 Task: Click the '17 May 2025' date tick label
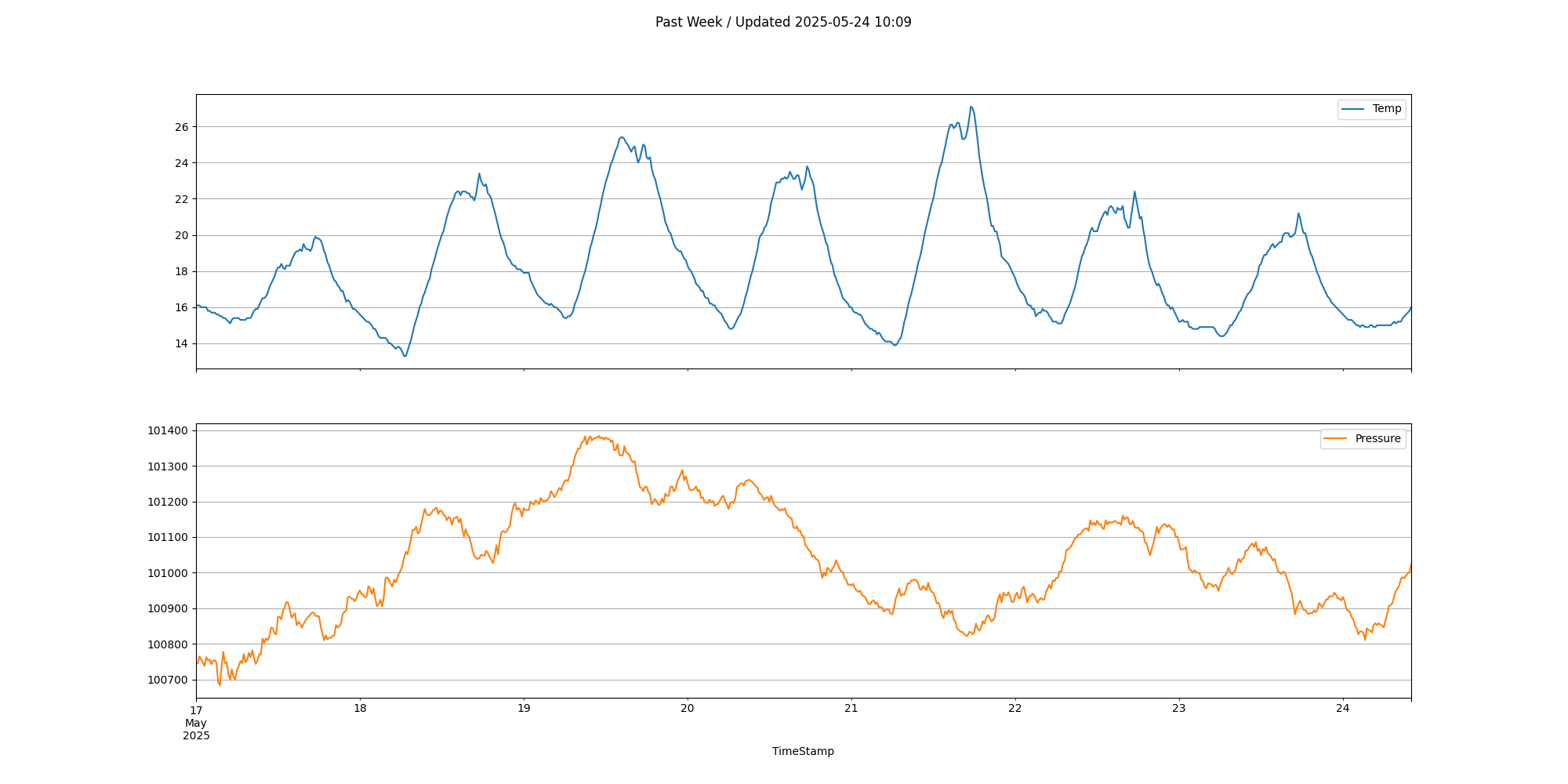tap(196, 722)
